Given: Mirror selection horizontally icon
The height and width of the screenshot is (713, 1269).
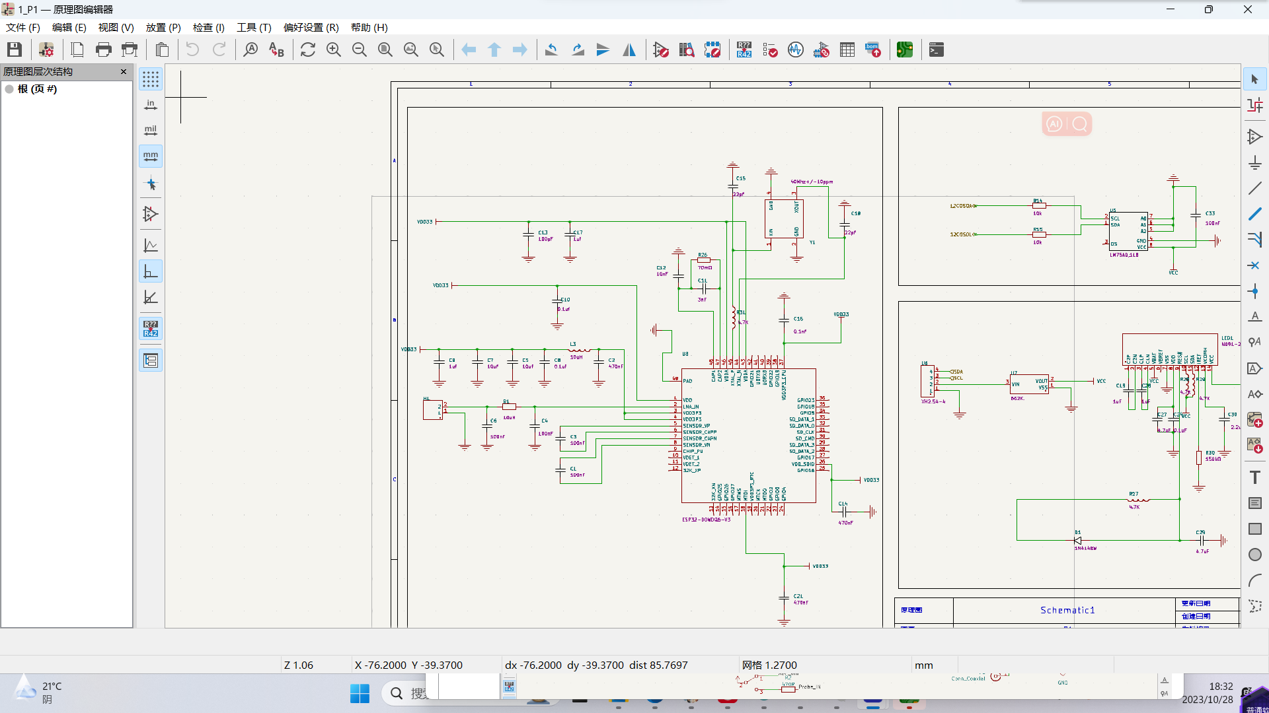Looking at the screenshot, I should [629, 50].
